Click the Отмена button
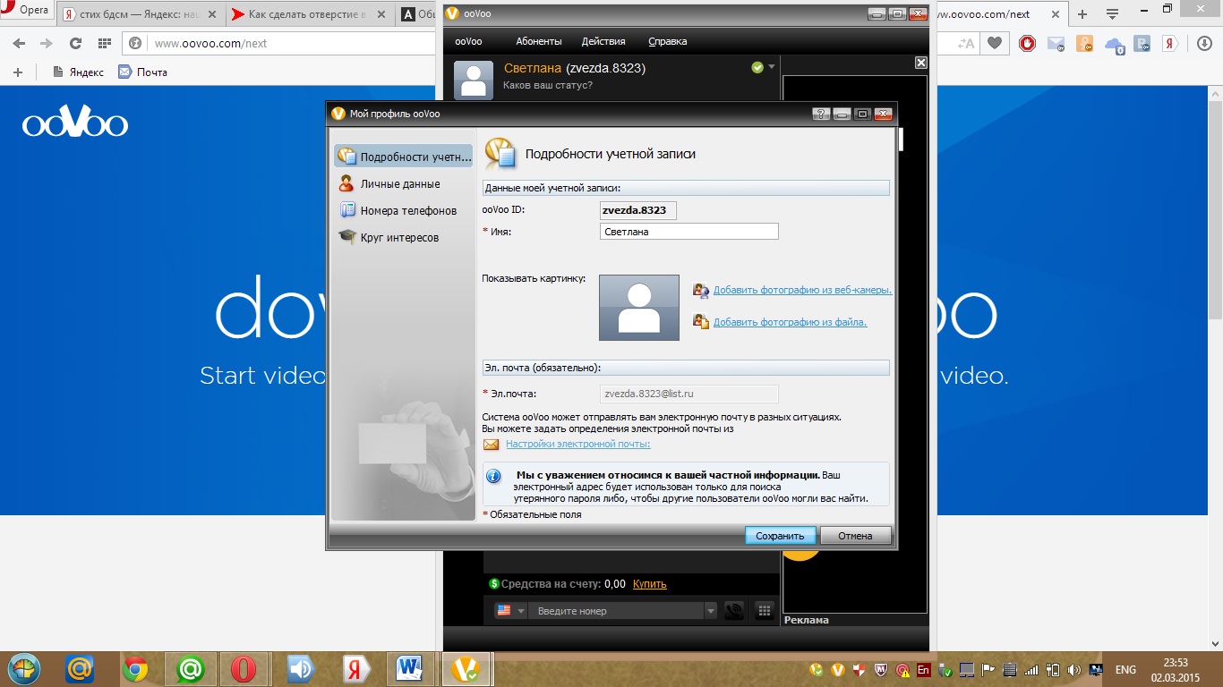 855,536
